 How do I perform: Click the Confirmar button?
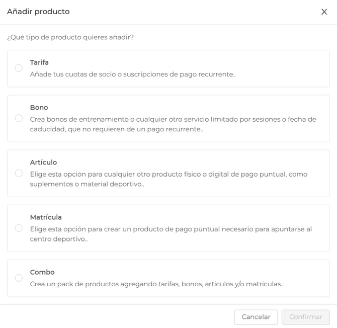(x=306, y=317)
